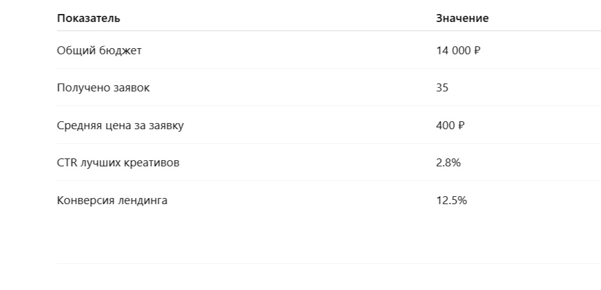
Task: Click the 400 ₽ average price value
Action: click(450, 125)
